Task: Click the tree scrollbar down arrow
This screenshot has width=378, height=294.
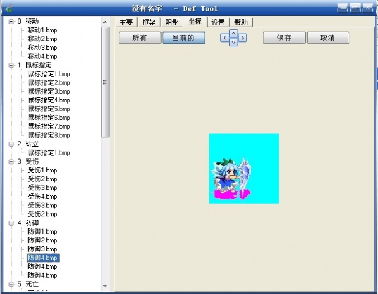Action: coord(105,286)
